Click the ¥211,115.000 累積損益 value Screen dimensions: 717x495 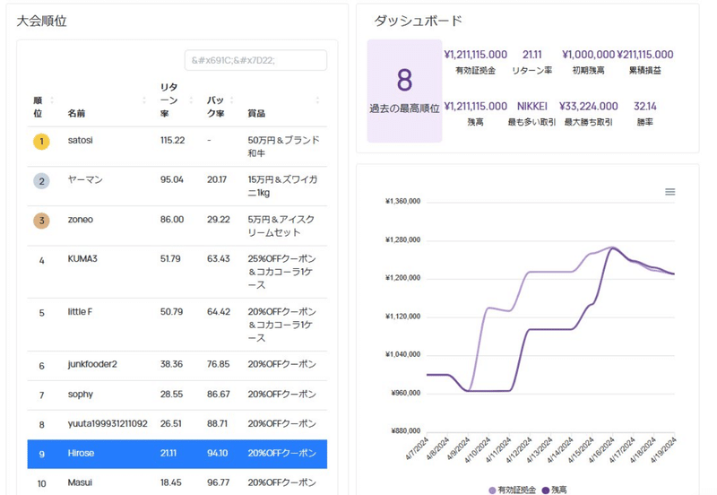[645, 55]
